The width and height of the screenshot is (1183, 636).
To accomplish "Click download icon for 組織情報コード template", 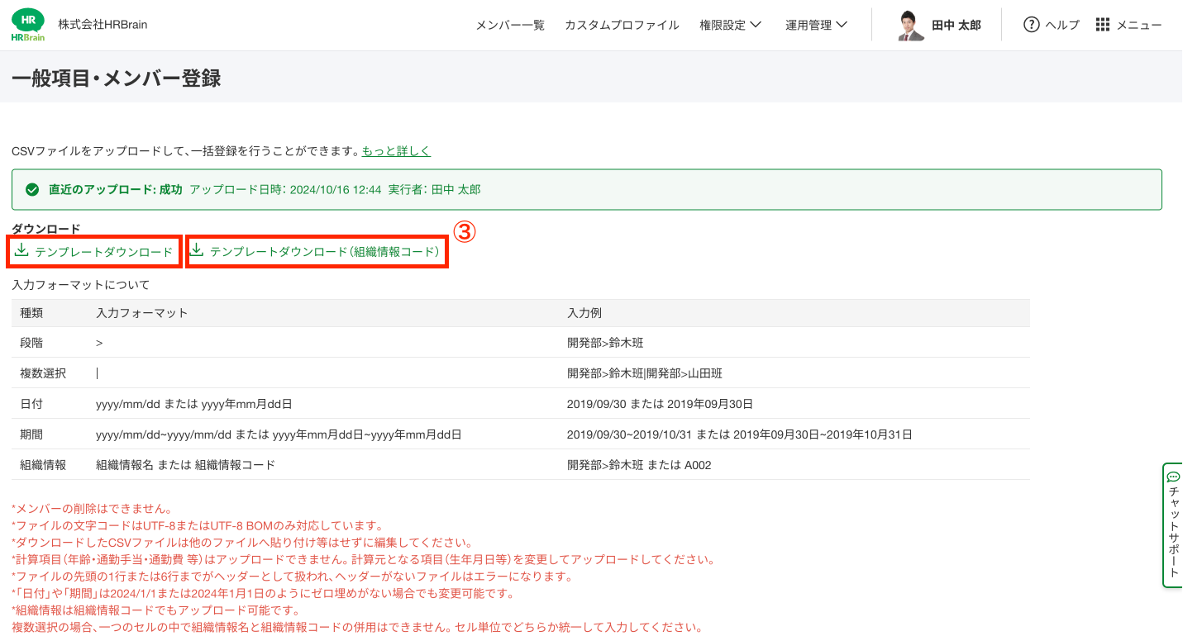I will 197,250.
